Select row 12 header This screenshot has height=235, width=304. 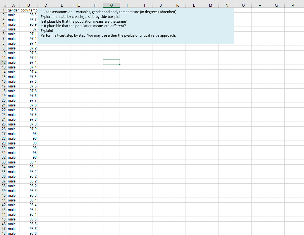click(3, 62)
